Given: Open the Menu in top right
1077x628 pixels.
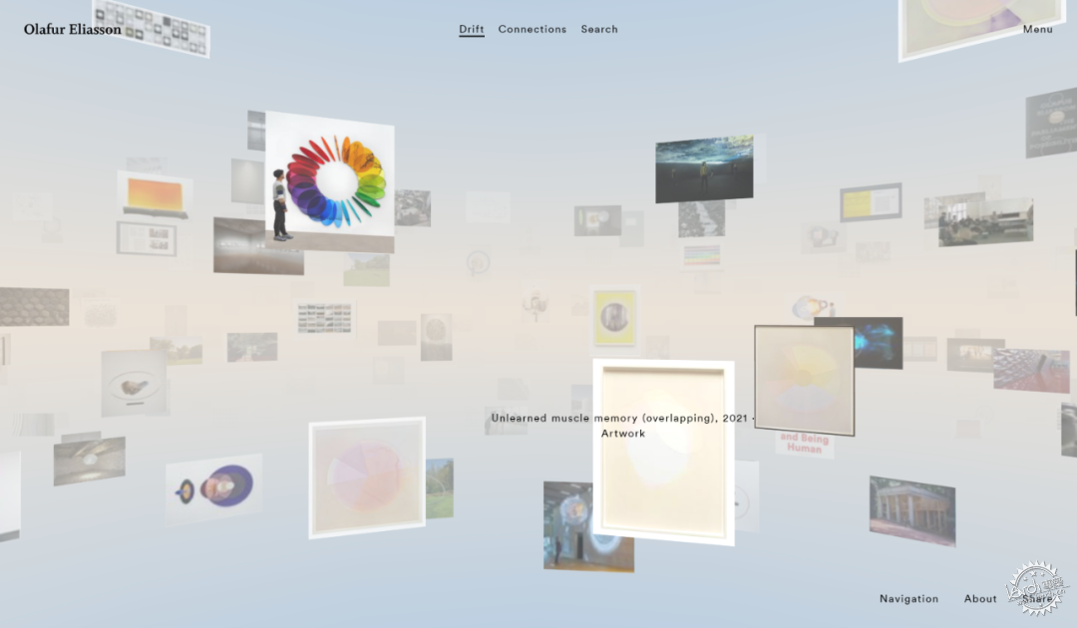Looking at the screenshot, I should (x=1037, y=30).
